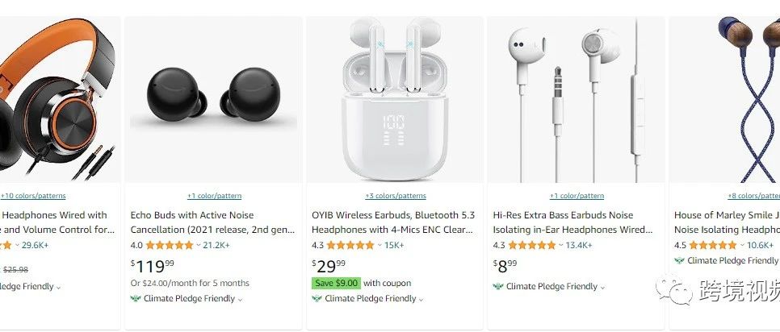The image size is (780, 332).
Task: Click the Climate Pledge Friendly leaf icon under Echo Buds
Action: pos(136,299)
